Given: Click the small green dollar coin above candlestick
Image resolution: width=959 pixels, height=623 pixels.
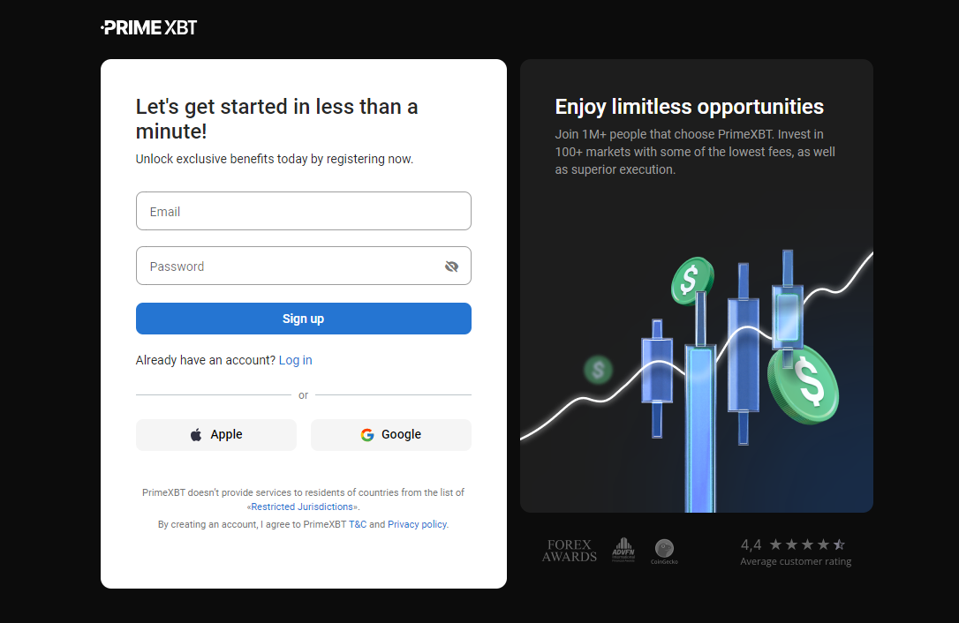Looking at the screenshot, I should [692, 281].
